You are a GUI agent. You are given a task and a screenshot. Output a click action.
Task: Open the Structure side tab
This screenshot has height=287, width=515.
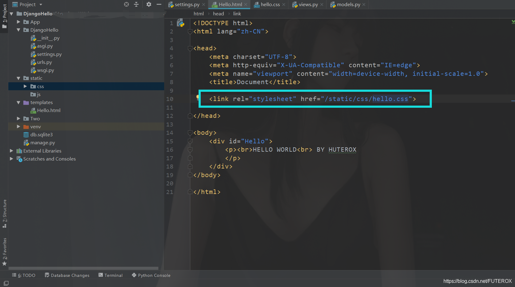click(4, 213)
